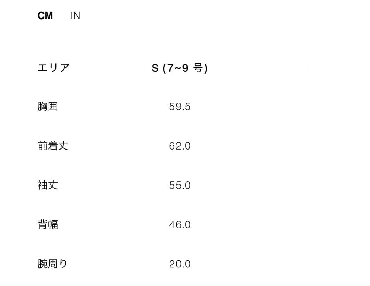Click the 前着丈 row label

pyautogui.click(x=53, y=146)
